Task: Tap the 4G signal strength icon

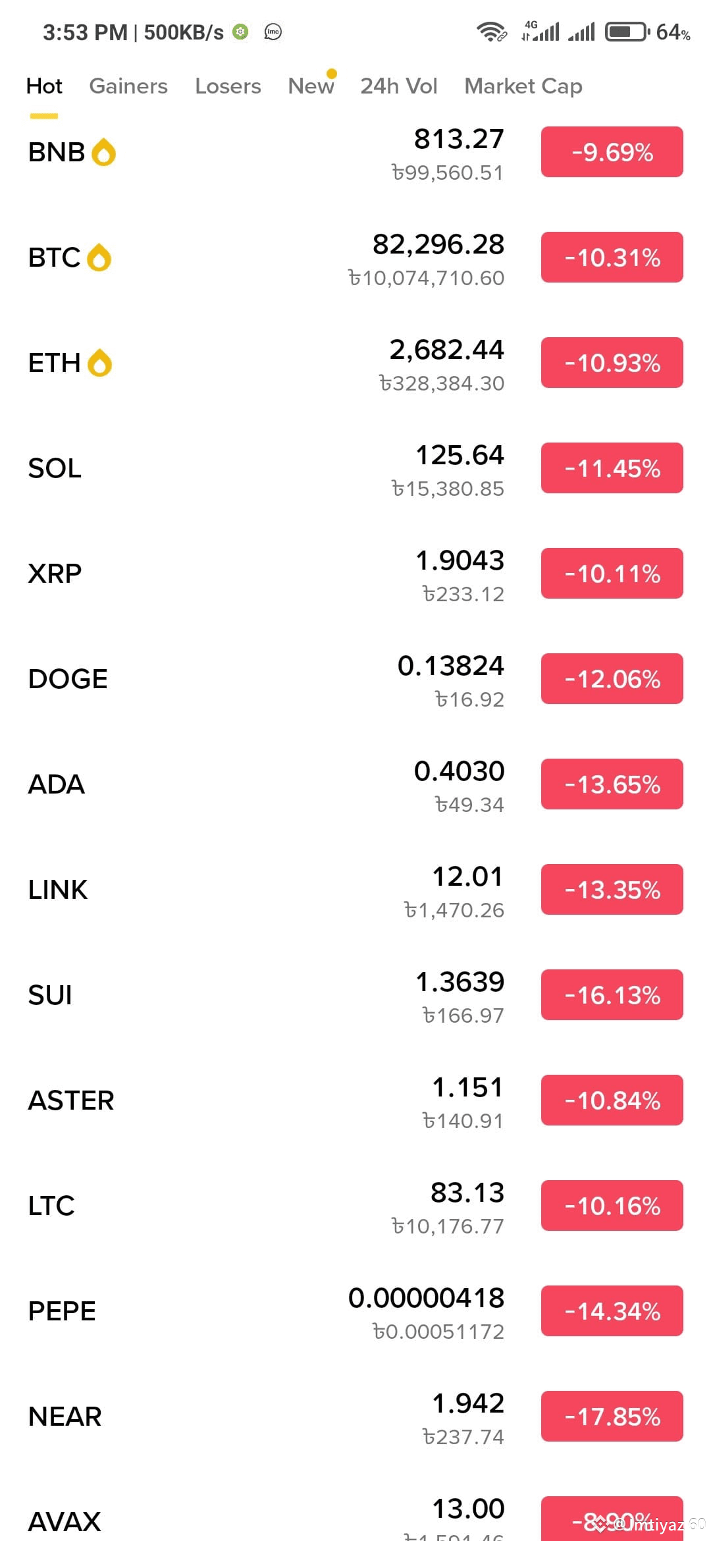Action: tap(540, 31)
